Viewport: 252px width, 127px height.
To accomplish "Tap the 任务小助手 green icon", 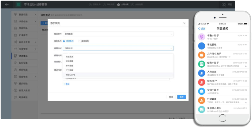I will [202, 64].
